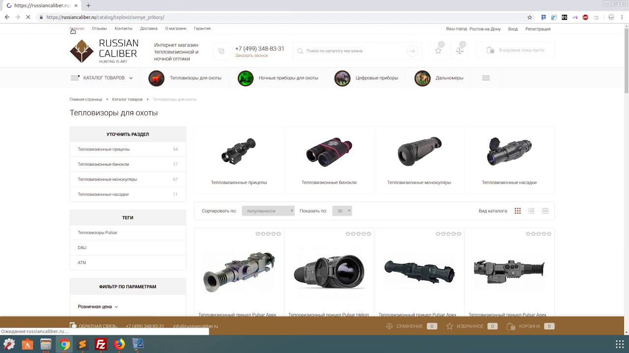Viewport: 629px width, 353px height.
Task: Open the extra menu hamburger icon
Action: pos(486,78)
